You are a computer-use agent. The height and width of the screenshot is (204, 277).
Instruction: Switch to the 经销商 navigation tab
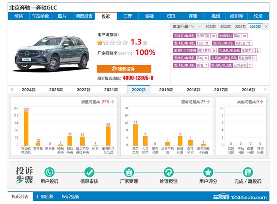coord(236,16)
